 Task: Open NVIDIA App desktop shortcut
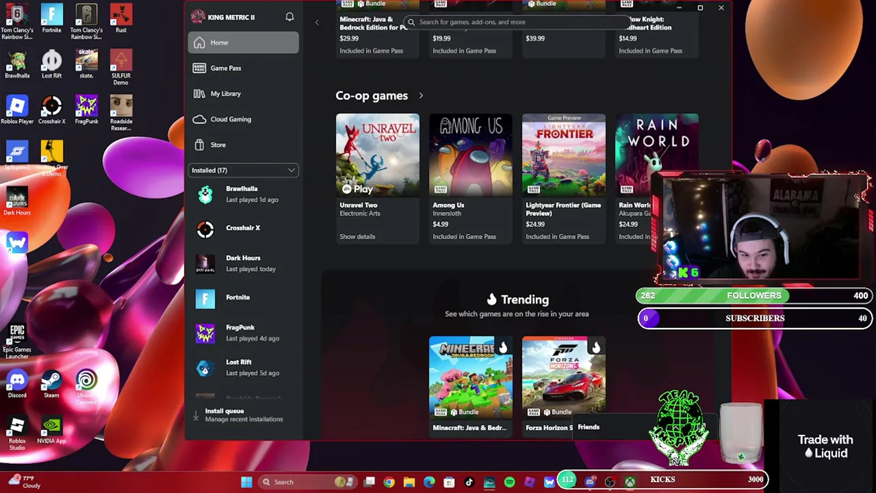click(51, 431)
